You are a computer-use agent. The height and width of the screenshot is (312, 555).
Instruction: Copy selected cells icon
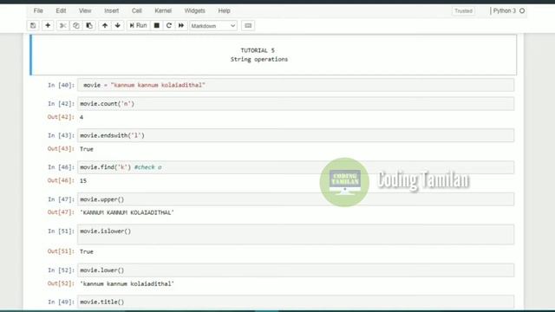click(76, 25)
